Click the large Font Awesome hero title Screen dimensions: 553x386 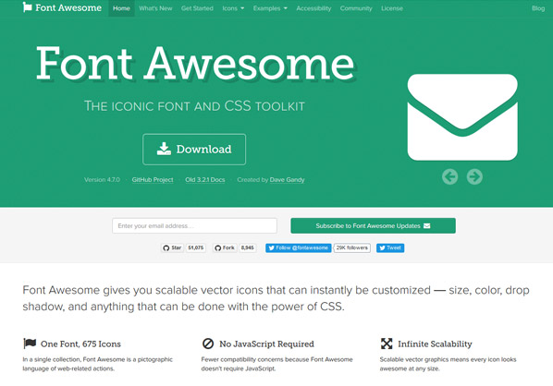pyautogui.click(x=195, y=64)
